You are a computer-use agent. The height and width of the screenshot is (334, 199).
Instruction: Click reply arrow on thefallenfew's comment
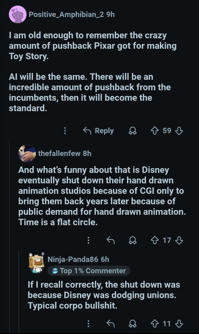click(111, 240)
